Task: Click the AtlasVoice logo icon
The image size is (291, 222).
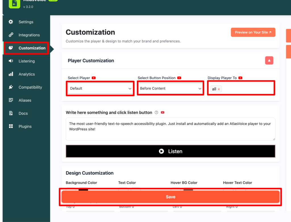Action: click(x=14, y=4)
